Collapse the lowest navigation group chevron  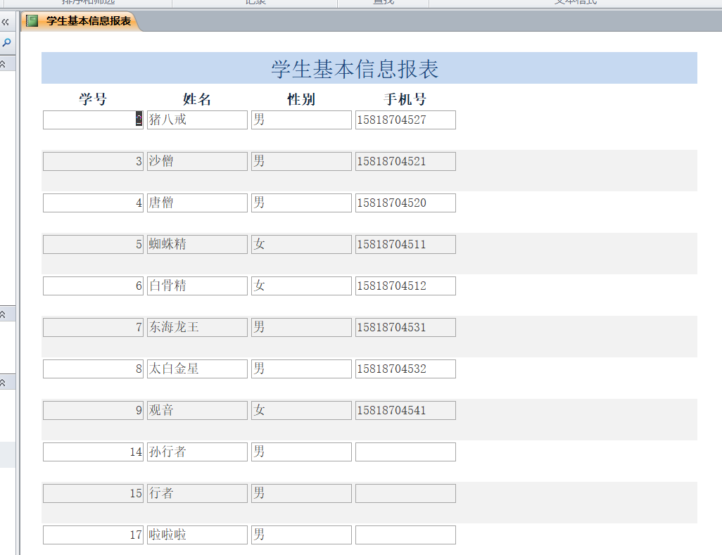4,383
